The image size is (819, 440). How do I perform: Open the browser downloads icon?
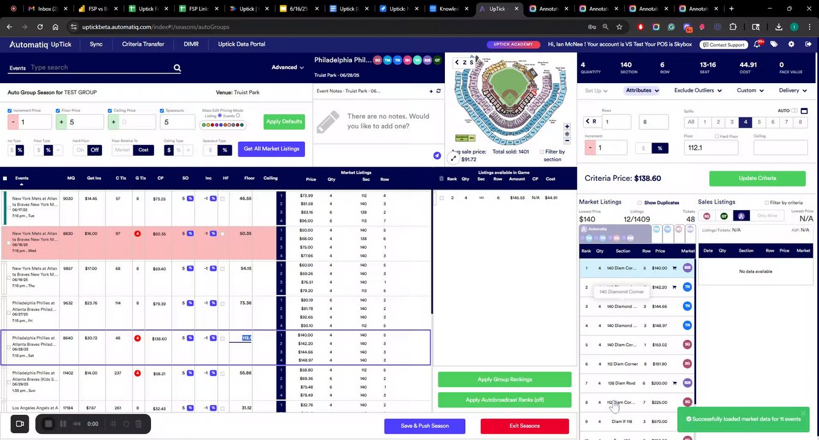click(779, 27)
